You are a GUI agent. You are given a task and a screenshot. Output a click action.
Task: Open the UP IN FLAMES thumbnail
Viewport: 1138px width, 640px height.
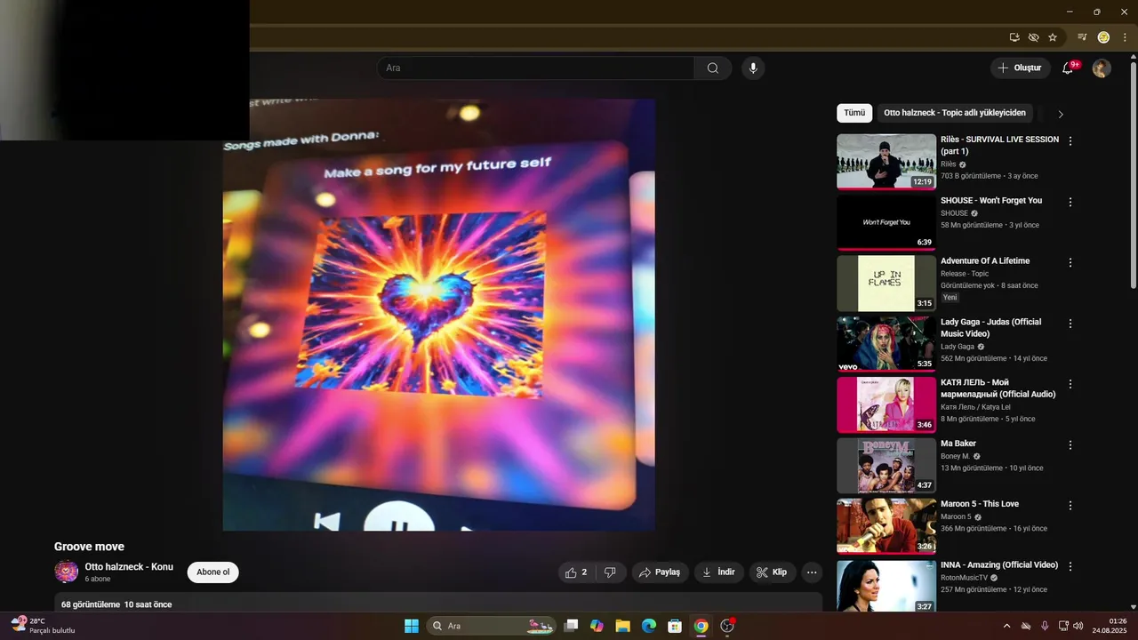pyautogui.click(x=886, y=284)
